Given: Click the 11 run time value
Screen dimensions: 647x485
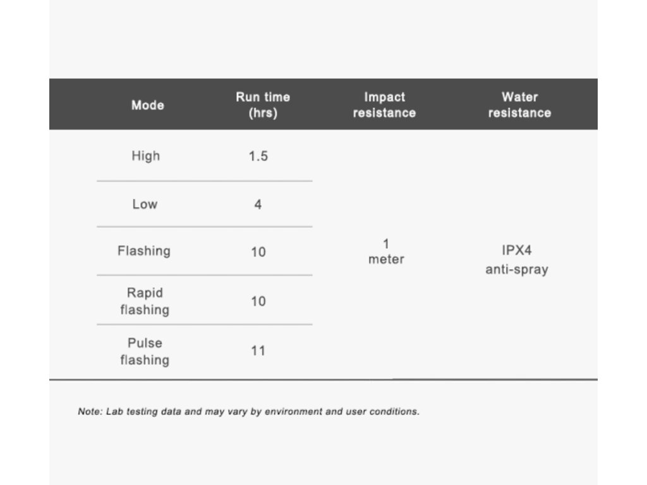Looking at the screenshot, I should click(258, 351).
